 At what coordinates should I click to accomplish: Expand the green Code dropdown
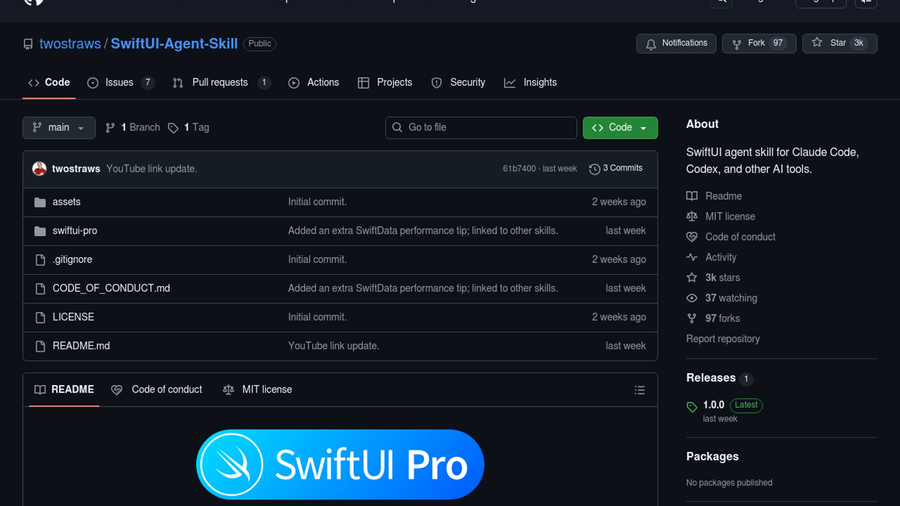click(620, 127)
